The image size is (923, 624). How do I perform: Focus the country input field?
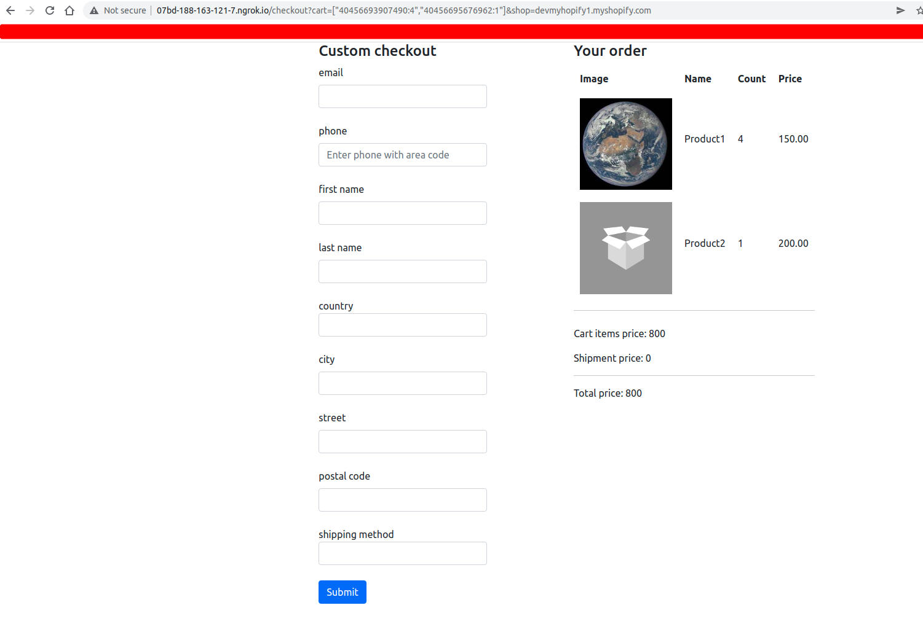click(x=403, y=325)
